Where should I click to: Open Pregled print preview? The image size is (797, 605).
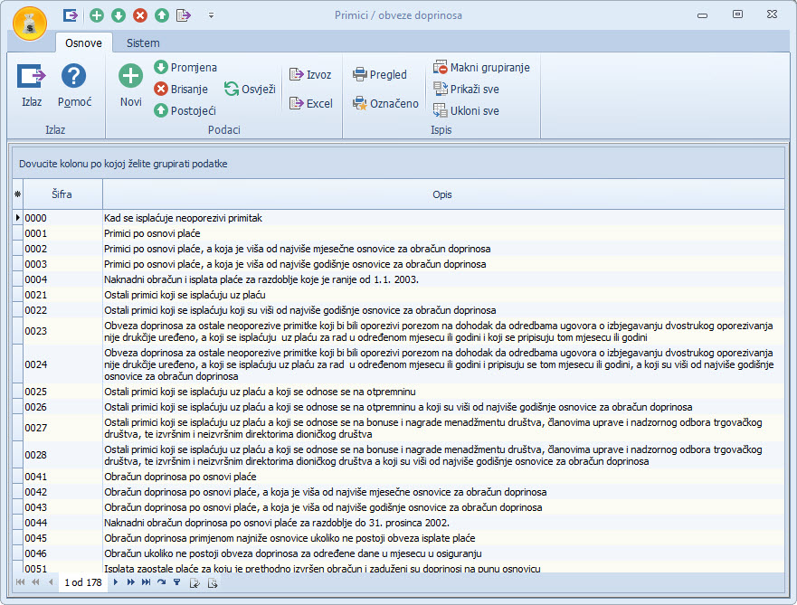click(379, 75)
